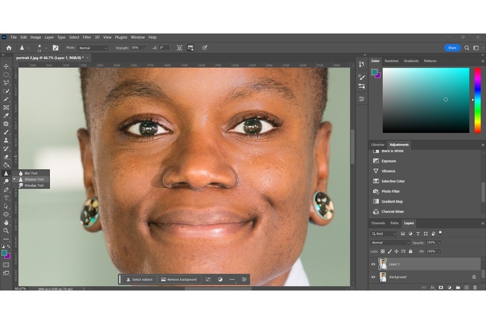
Task: Select the Paint Bucket tool
Action: point(6,165)
